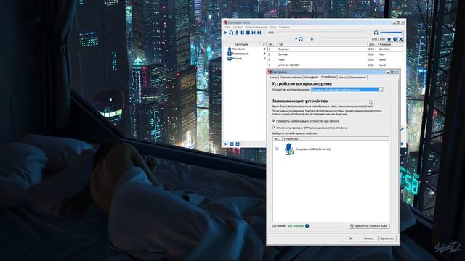
Task: Click the Pause button in Soundpad toolbar
Action: tap(242, 33)
